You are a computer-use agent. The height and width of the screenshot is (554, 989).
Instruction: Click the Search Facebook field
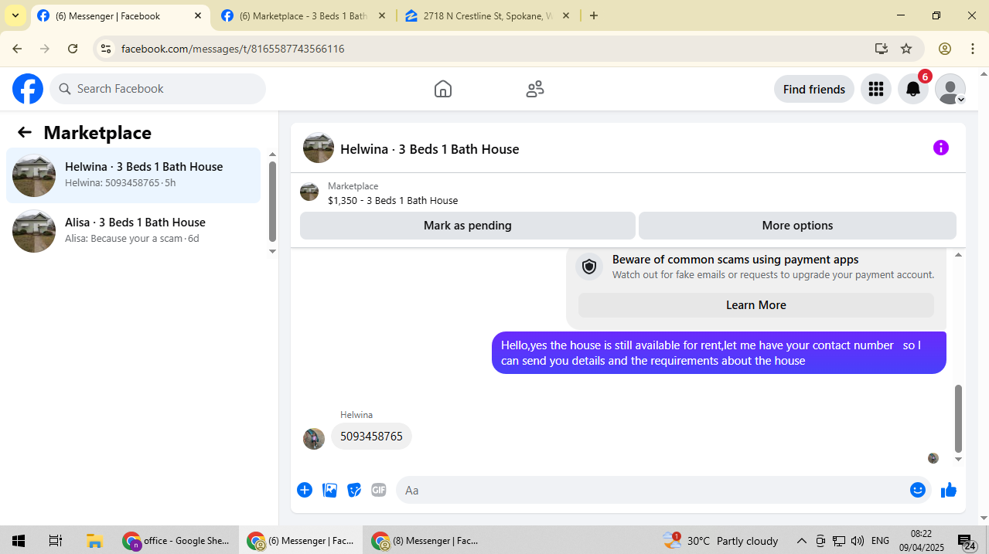pyautogui.click(x=158, y=89)
